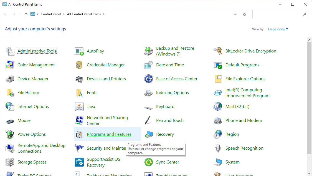The width and height of the screenshot is (312, 176).
Task: Click the vertical scrollbar thumb
Action: [x=309, y=98]
